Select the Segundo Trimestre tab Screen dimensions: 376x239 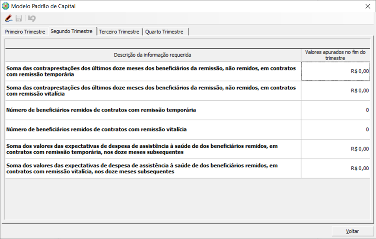[x=71, y=32]
